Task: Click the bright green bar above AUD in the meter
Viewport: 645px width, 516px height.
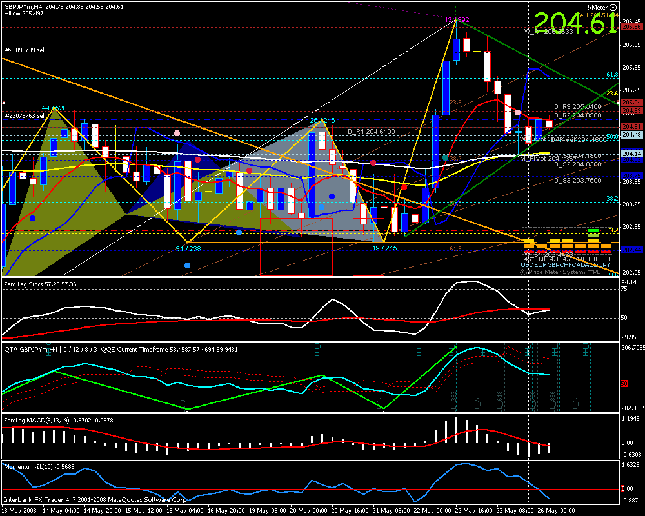Action: pyautogui.click(x=593, y=231)
